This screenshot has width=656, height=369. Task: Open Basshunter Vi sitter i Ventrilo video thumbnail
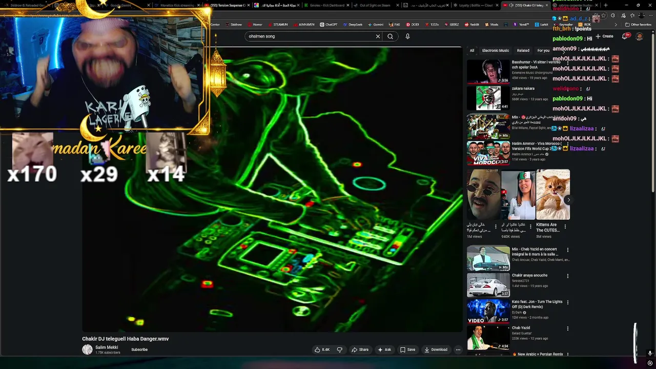tap(488, 71)
